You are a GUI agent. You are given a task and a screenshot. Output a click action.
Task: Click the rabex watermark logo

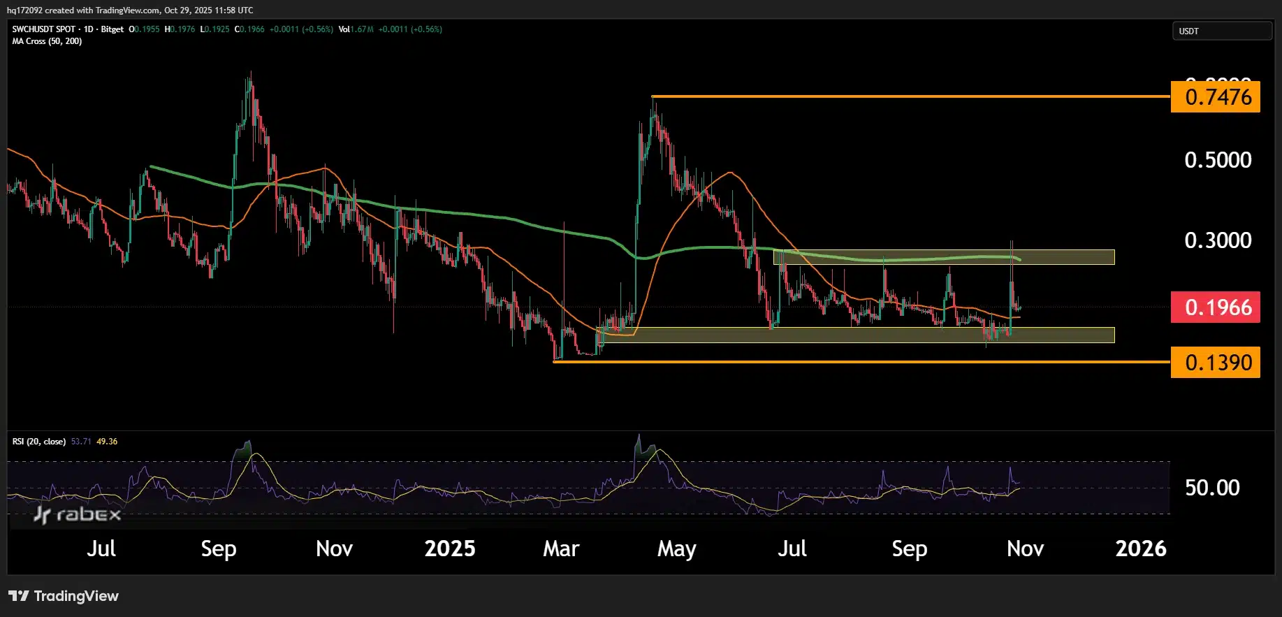pyautogui.click(x=77, y=515)
